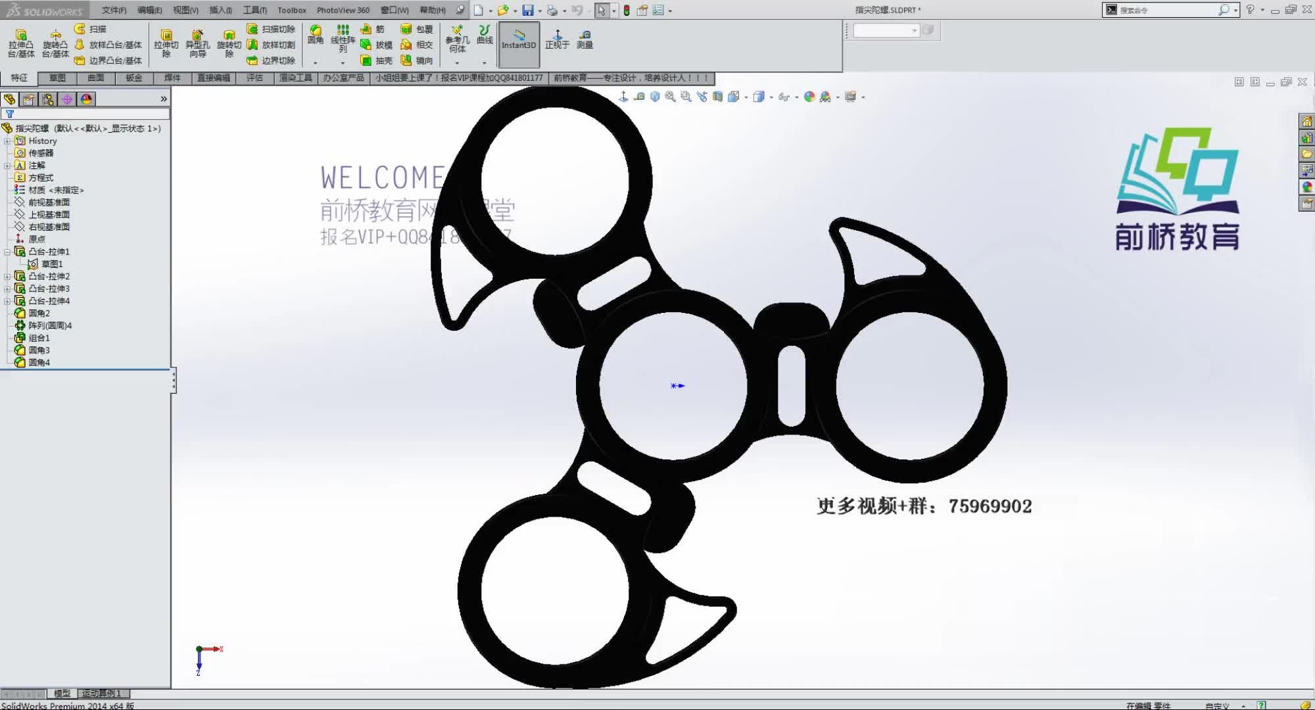Select the Intersect (相交) tool

pos(417,45)
